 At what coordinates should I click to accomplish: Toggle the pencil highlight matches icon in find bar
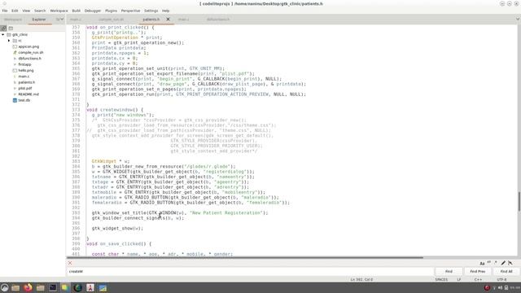[503, 263]
